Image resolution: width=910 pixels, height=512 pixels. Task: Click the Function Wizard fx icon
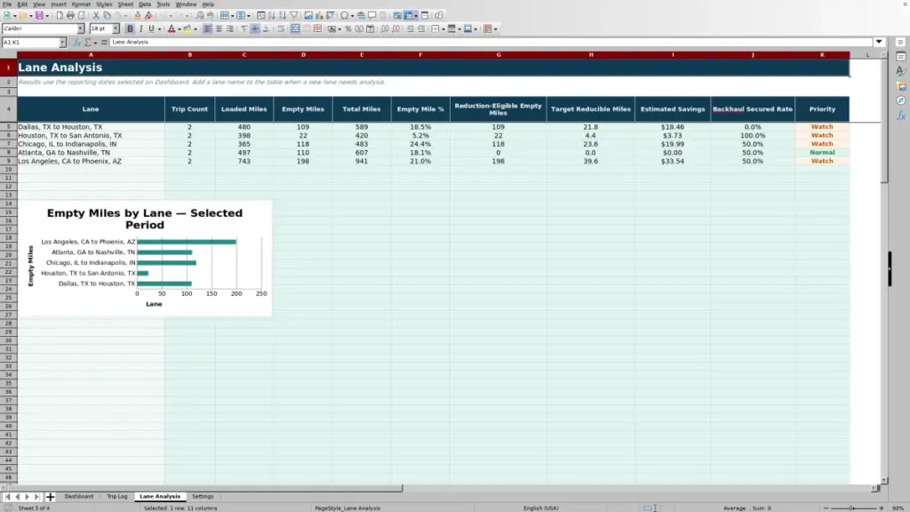pos(76,43)
